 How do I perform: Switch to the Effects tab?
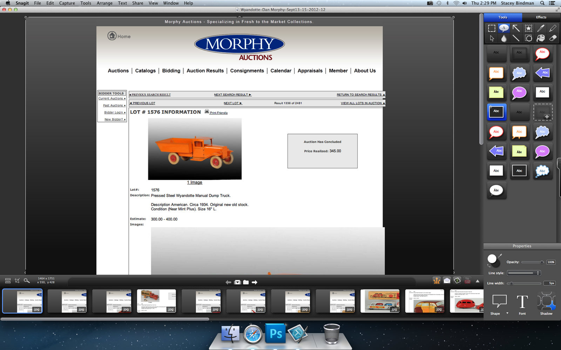(x=541, y=17)
